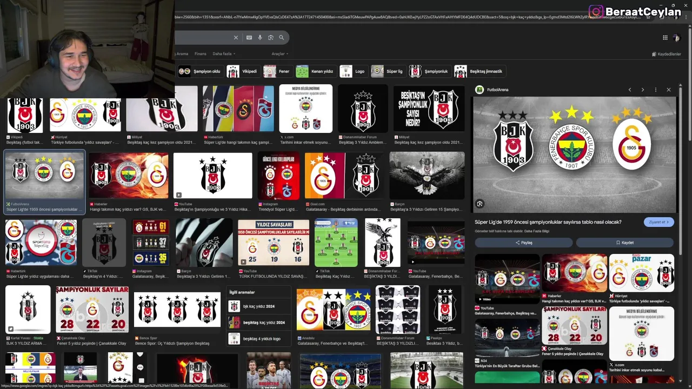Screen dimensions: 692x389
Task: Select the Şampiyonluk filter chip
Action: (429, 71)
